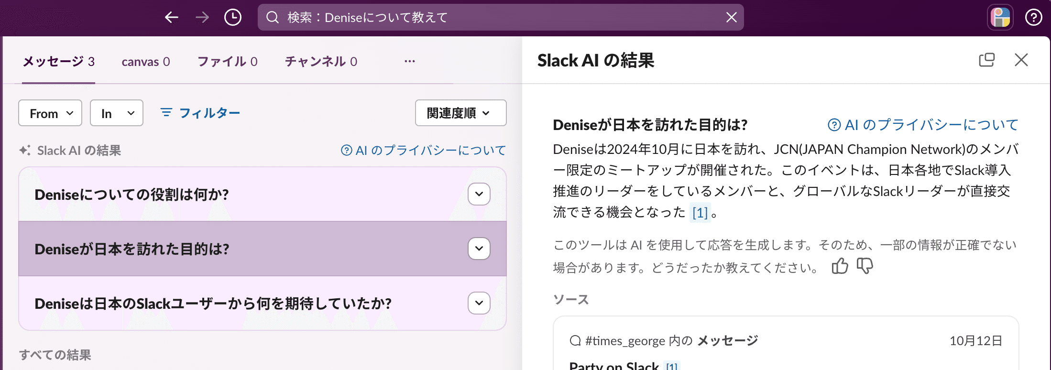Expand chevron for Deniseが日本を訪れた目的は?

(479, 249)
